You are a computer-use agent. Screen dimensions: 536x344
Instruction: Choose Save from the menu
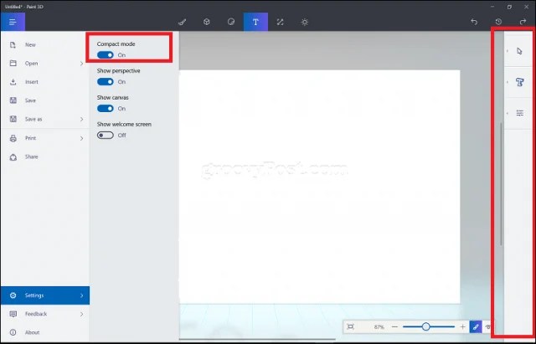[44, 100]
